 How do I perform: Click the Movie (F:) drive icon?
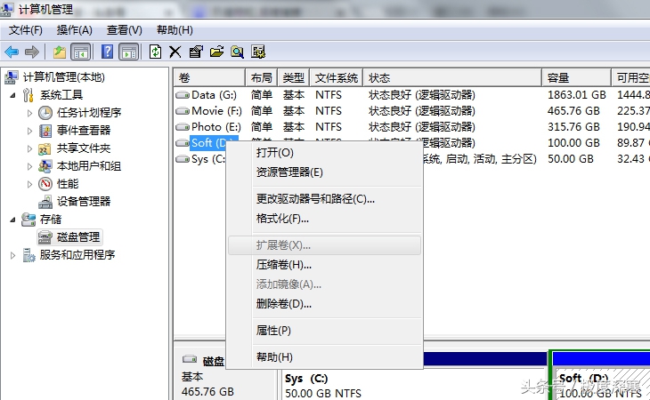click(183, 111)
